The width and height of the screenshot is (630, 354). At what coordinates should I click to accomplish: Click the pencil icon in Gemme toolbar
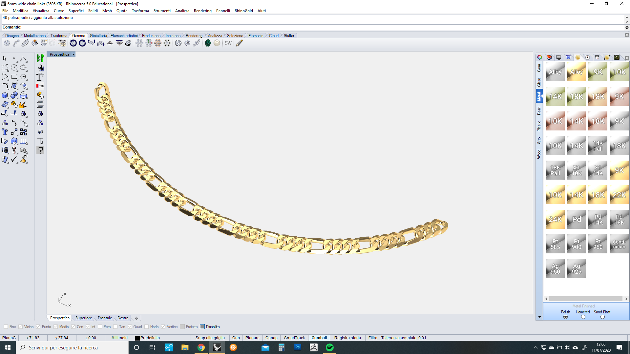pyautogui.click(x=239, y=43)
